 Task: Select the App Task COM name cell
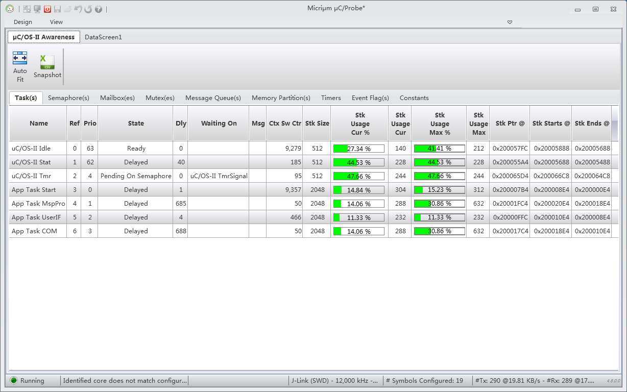(x=34, y=231)
